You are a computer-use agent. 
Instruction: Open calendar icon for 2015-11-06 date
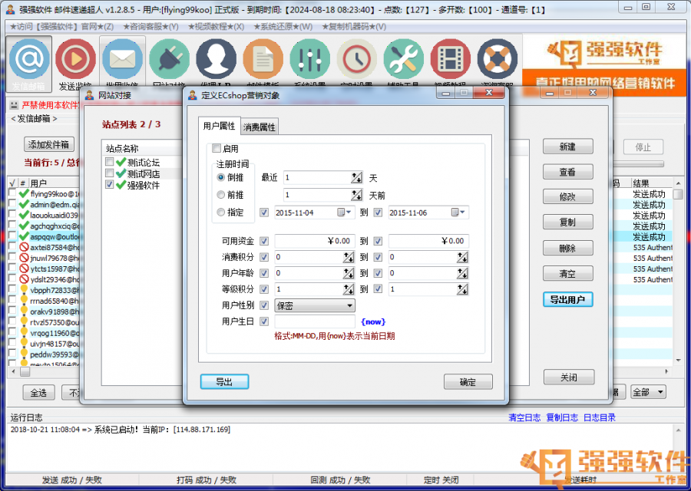point(457,213)
